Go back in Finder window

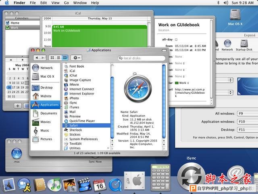pyautogui.click(x=37, y=57)
